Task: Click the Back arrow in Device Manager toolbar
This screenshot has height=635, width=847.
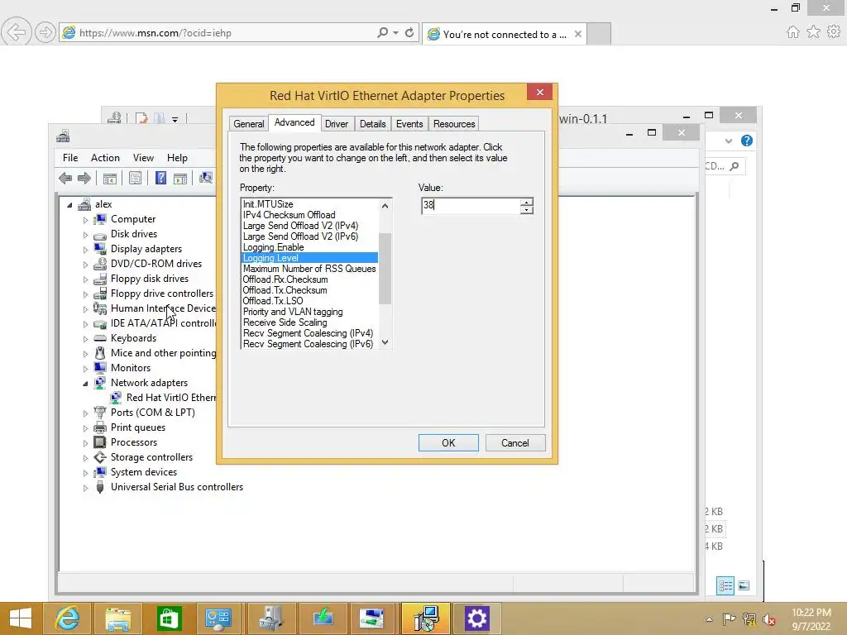Action: pyautogui.click(x=65, y=179)
